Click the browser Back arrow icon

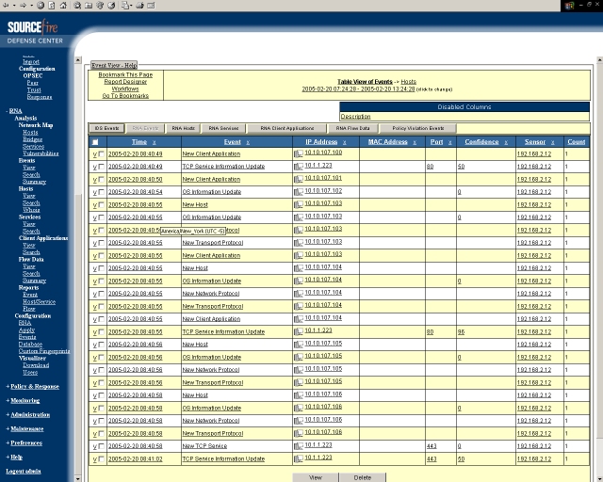click(6, 6)
